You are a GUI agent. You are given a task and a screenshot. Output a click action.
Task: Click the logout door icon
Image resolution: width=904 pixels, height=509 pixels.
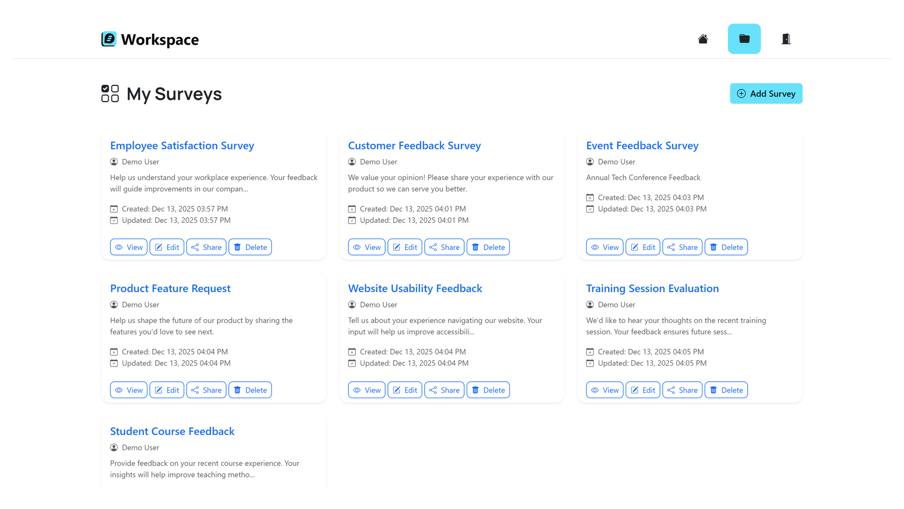point(785,39)
